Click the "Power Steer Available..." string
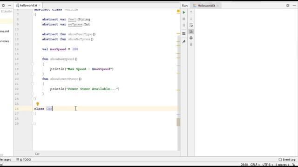 tap(92, 89)
